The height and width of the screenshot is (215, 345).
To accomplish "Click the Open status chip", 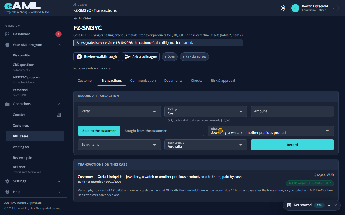I will click(170, 57).
